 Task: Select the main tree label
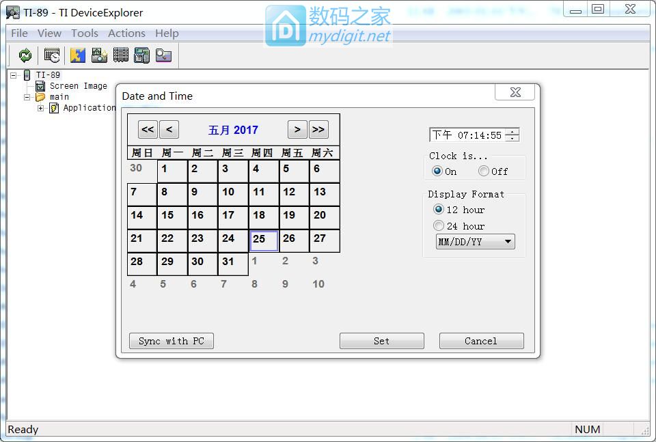59,96
